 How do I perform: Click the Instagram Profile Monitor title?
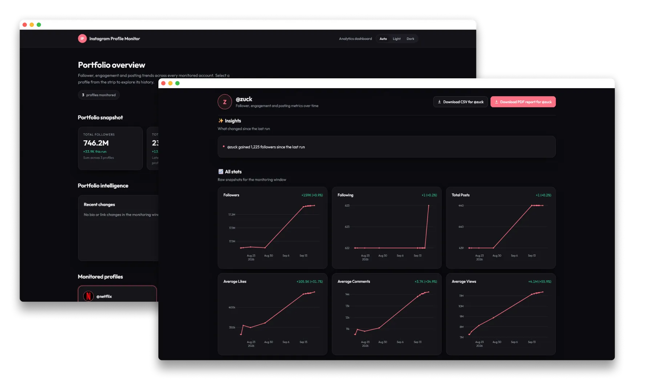[114, 39]
